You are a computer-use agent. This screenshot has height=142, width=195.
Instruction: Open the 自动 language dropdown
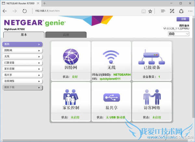click(178, 34)
